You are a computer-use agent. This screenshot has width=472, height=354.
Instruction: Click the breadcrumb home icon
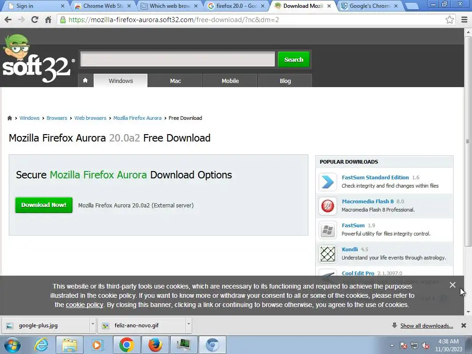tap(10, 118)
